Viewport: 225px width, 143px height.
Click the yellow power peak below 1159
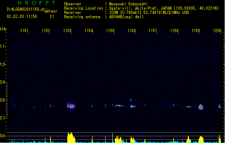(x=201, y=139)
